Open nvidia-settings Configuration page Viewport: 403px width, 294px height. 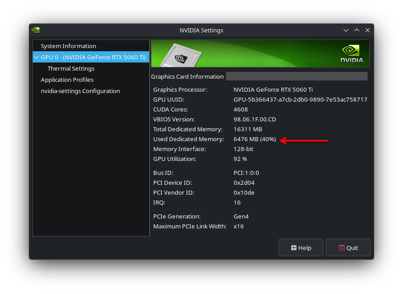point(80,91)
